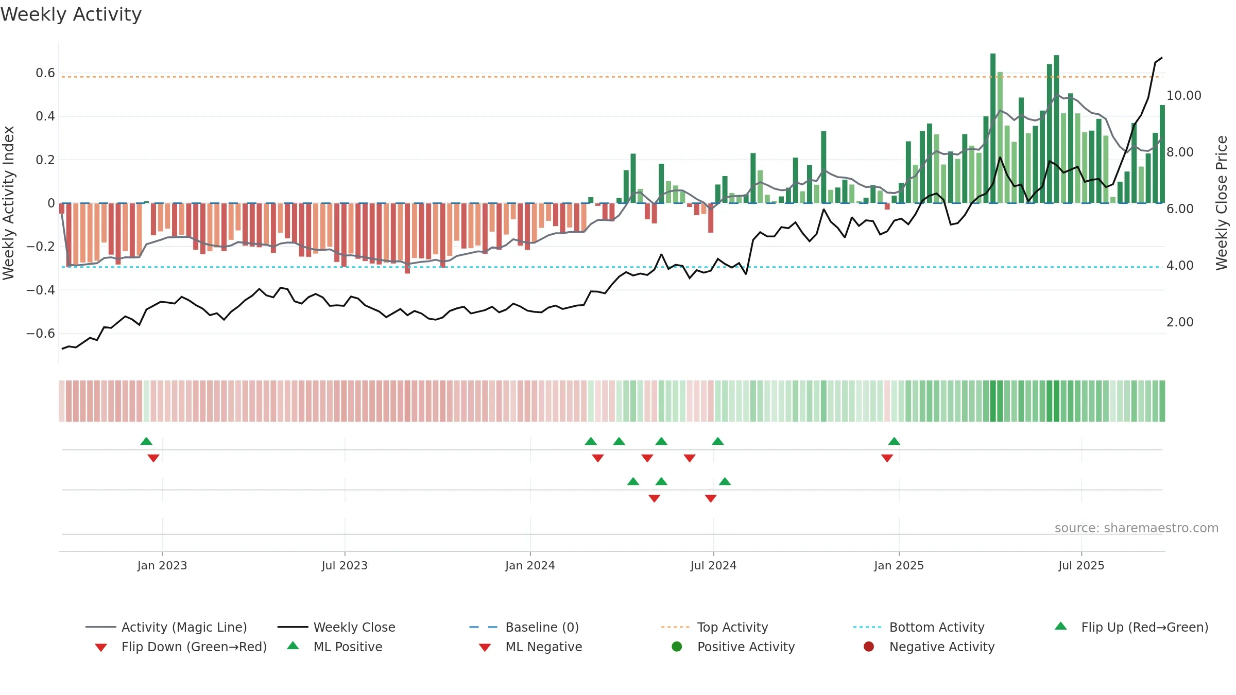Click the Baseline (0) legend entry

point(524,627)
